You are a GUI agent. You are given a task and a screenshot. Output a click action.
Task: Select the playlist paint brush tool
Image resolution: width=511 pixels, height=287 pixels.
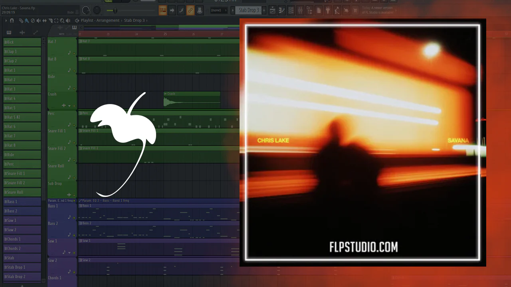pos(26,20)
